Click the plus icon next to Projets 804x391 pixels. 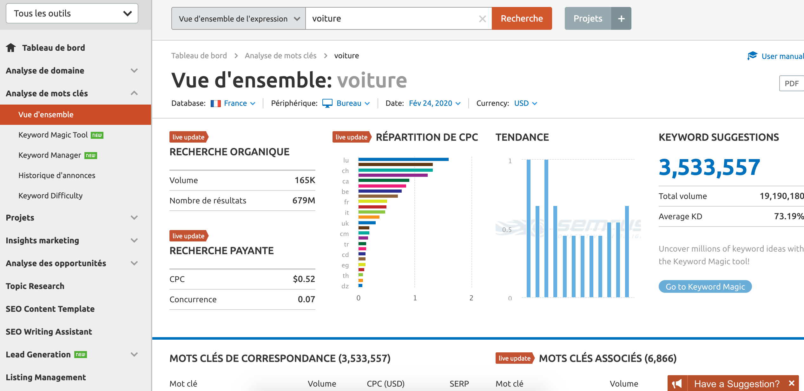click(621, 18)
